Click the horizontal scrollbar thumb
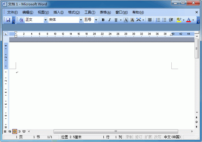This screenshot has height=142, width=202. coord(116,132)
